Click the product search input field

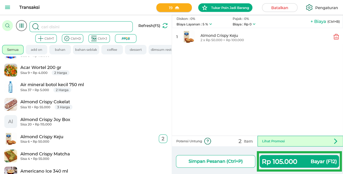point(85,27)
